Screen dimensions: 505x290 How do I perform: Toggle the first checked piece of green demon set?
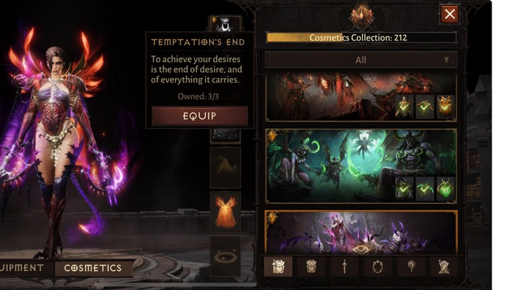coord(404,188)
